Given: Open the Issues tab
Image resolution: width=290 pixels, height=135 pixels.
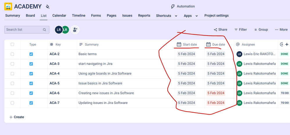Looking at the screenshot, I should (127, 16).
